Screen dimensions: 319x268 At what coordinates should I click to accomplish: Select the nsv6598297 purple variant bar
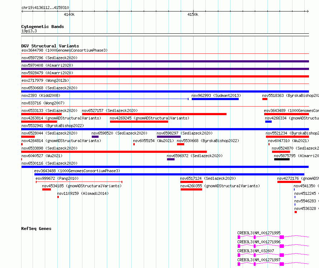(x=169, y=137)
